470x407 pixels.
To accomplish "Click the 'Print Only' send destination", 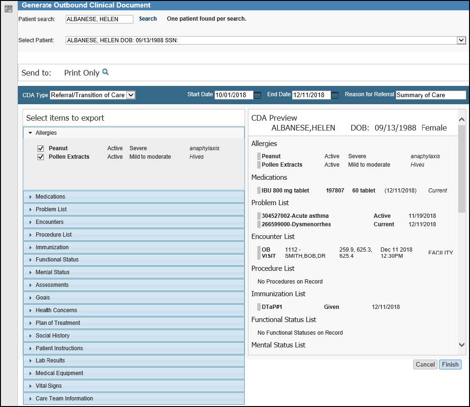I will [82, 73].
